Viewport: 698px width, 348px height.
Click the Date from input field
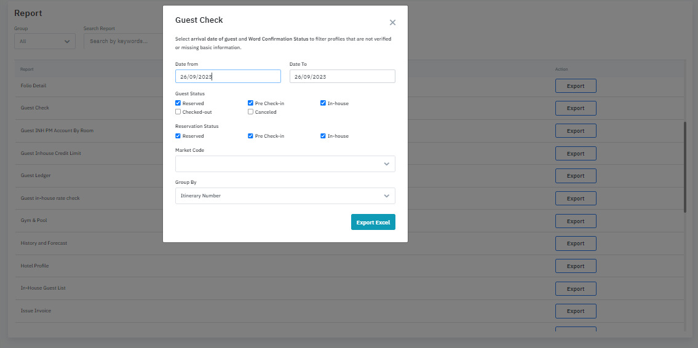click(228, 76)
